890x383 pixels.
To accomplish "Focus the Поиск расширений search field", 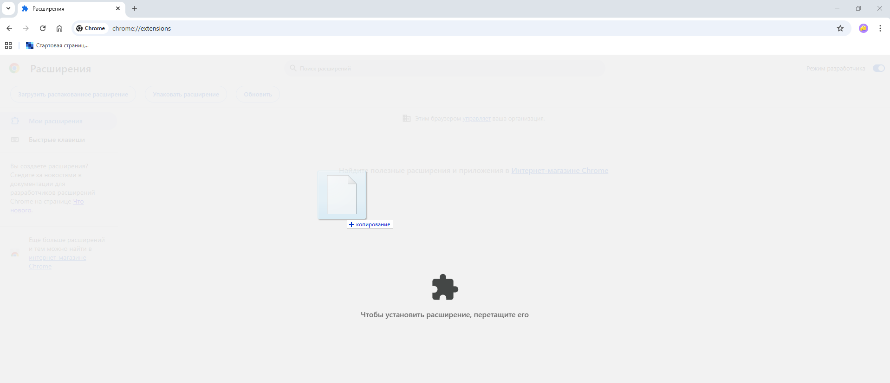I will [x=446, y=68].
